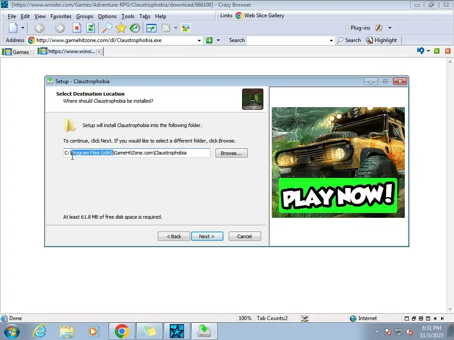Expand the Go button dropdown arrow
454x340 pixels.
coord(218,40)
